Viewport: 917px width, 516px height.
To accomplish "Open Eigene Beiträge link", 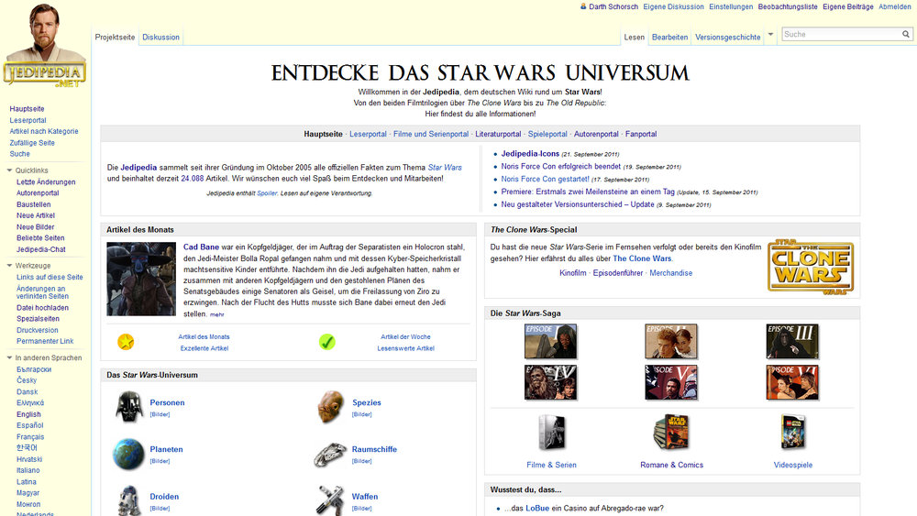I will pos(848,6).
